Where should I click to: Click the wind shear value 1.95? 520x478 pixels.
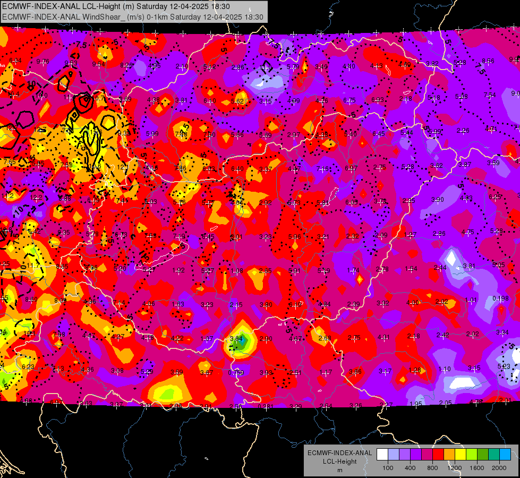[416, 404]
